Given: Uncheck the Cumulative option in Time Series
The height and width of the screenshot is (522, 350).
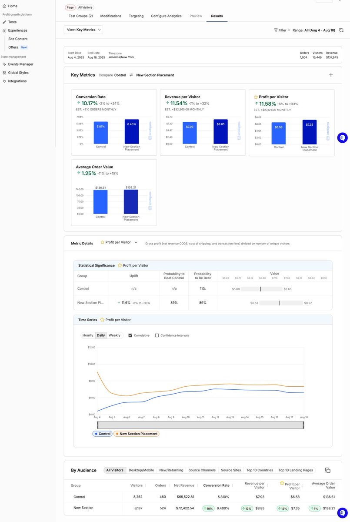Looking at the screenshot, I should pos(131,335).
